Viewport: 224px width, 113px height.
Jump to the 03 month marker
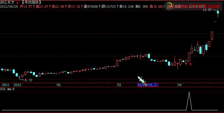119,85
